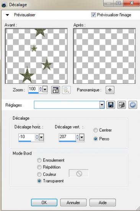
Task: Select the Enroulement edge mode
Action: [39, 160]
